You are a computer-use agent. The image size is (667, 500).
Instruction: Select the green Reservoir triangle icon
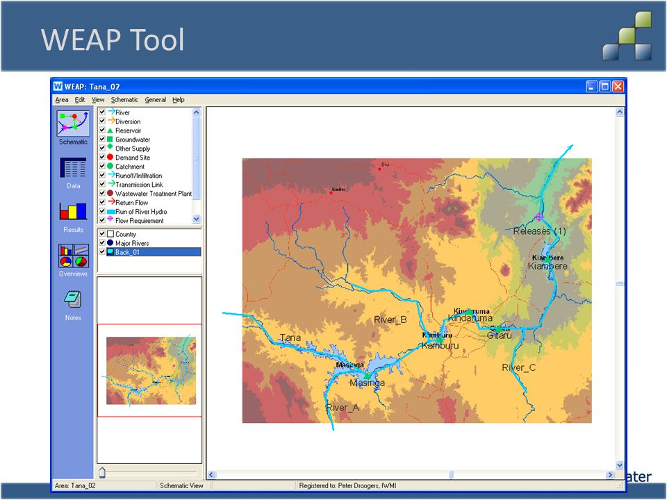[x=110, y=131]
